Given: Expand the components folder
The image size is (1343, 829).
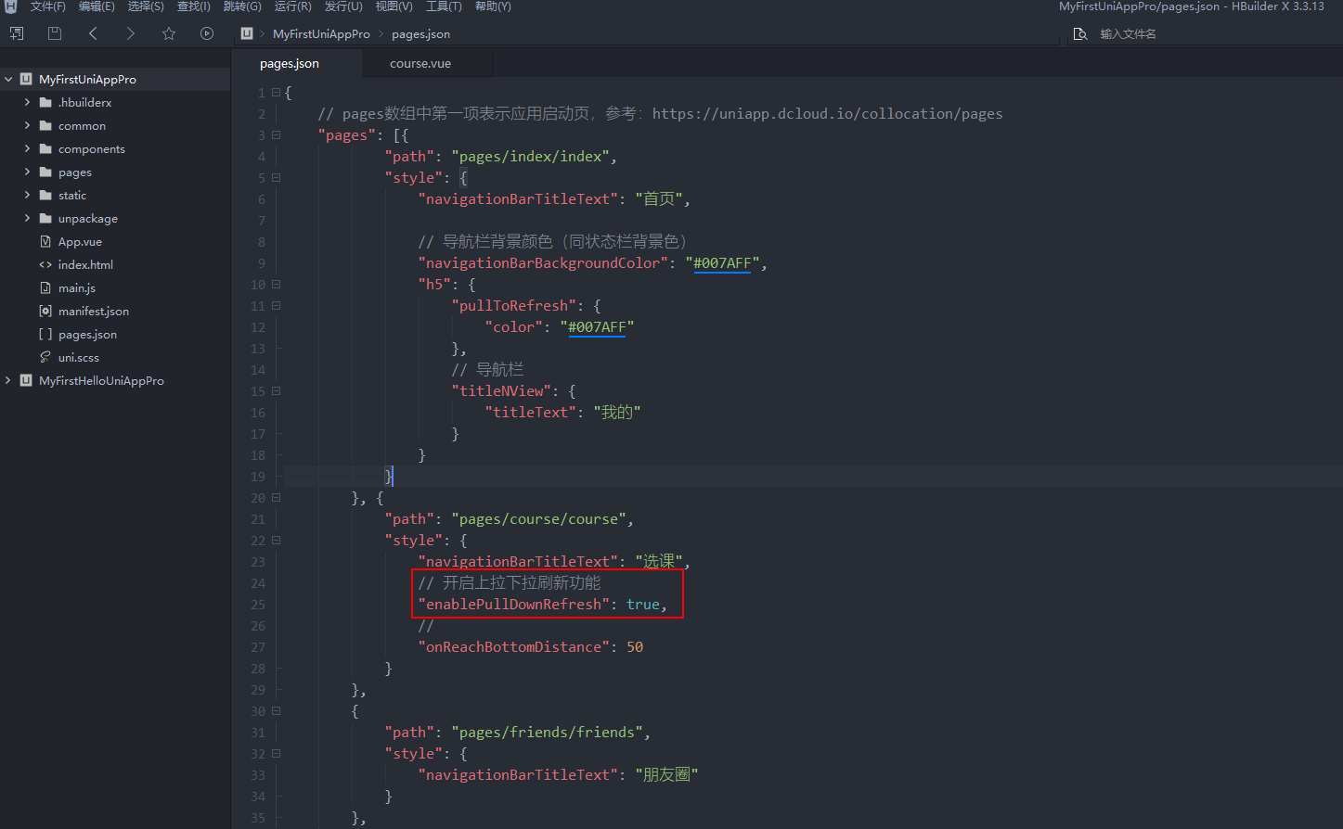Looking at the screenshot, I should (x=27, y=148).
